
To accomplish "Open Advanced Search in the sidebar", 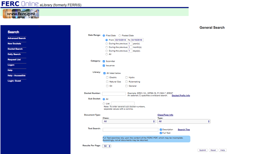I will (x=17, y=38).
